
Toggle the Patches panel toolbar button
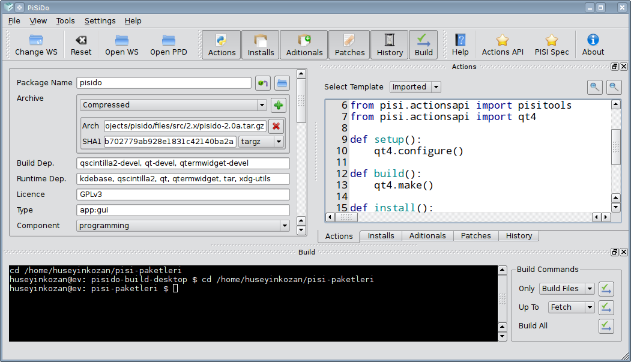[349, 45]
